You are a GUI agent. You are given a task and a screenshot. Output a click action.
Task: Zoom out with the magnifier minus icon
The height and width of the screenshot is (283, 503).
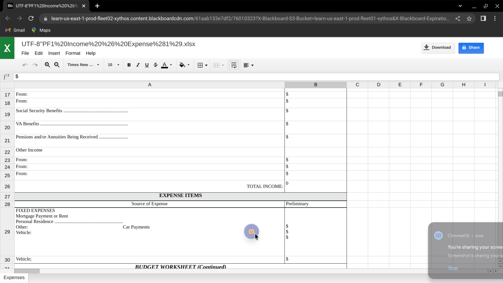[57, 65]
